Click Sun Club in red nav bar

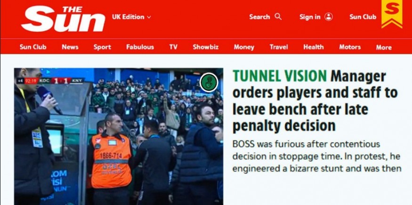pos(33,47)
